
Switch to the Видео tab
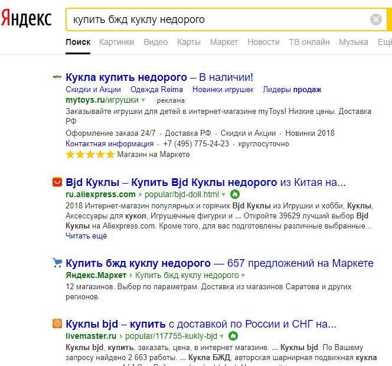pos(155,42)
